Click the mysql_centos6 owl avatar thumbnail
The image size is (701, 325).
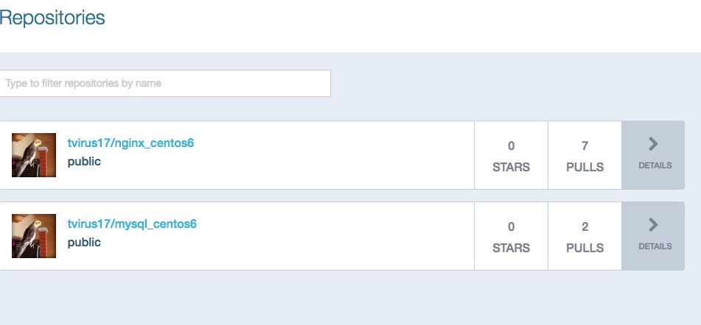34,236
